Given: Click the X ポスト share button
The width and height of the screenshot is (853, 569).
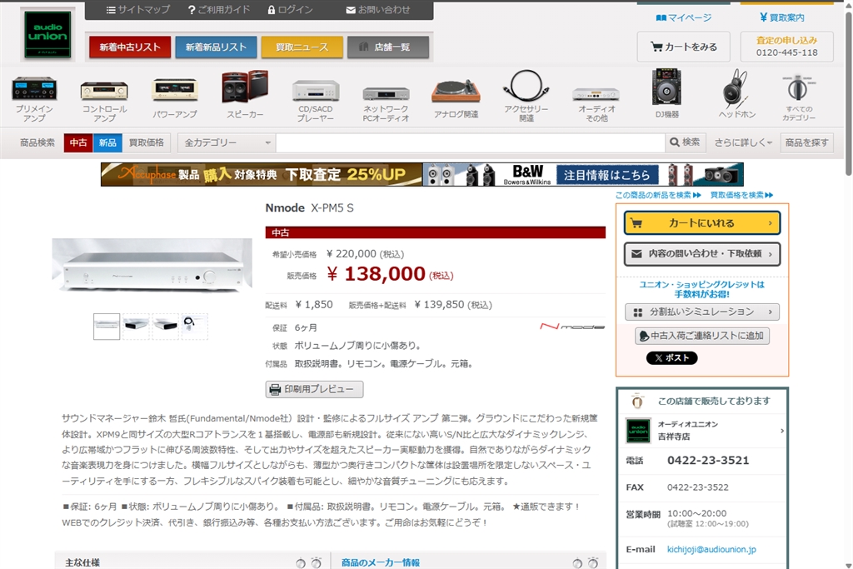Looking at the screenshot, I should [672, 358].
